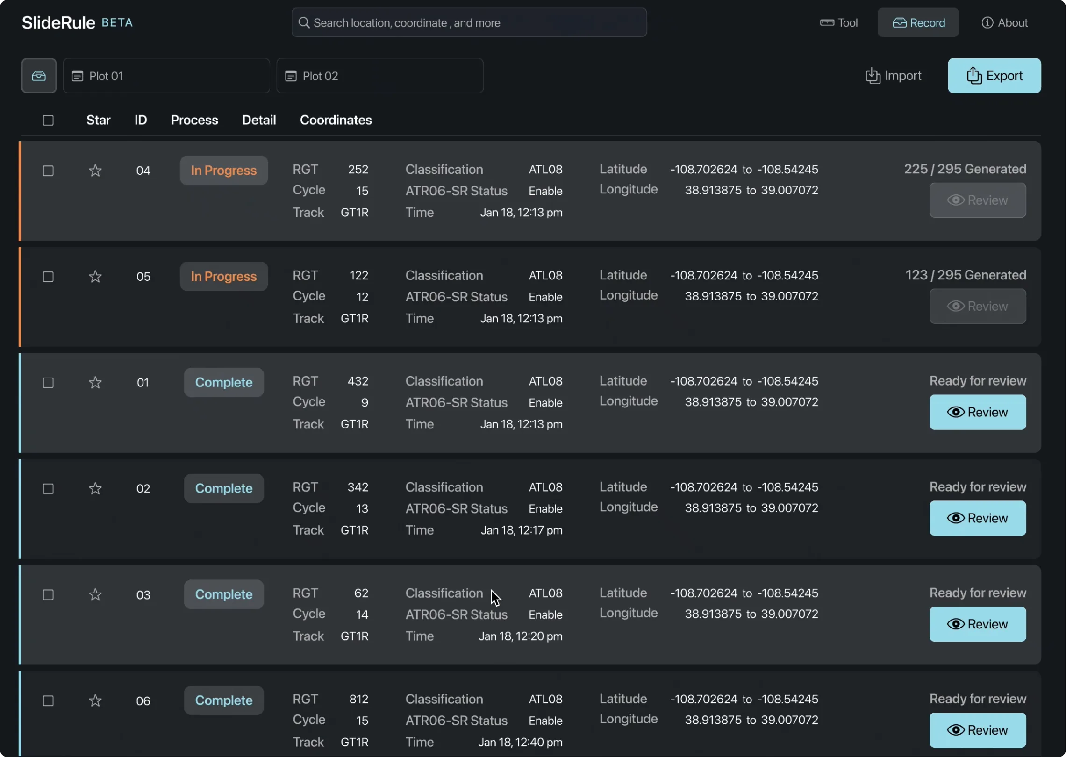Open the About page

(1004, 22)
